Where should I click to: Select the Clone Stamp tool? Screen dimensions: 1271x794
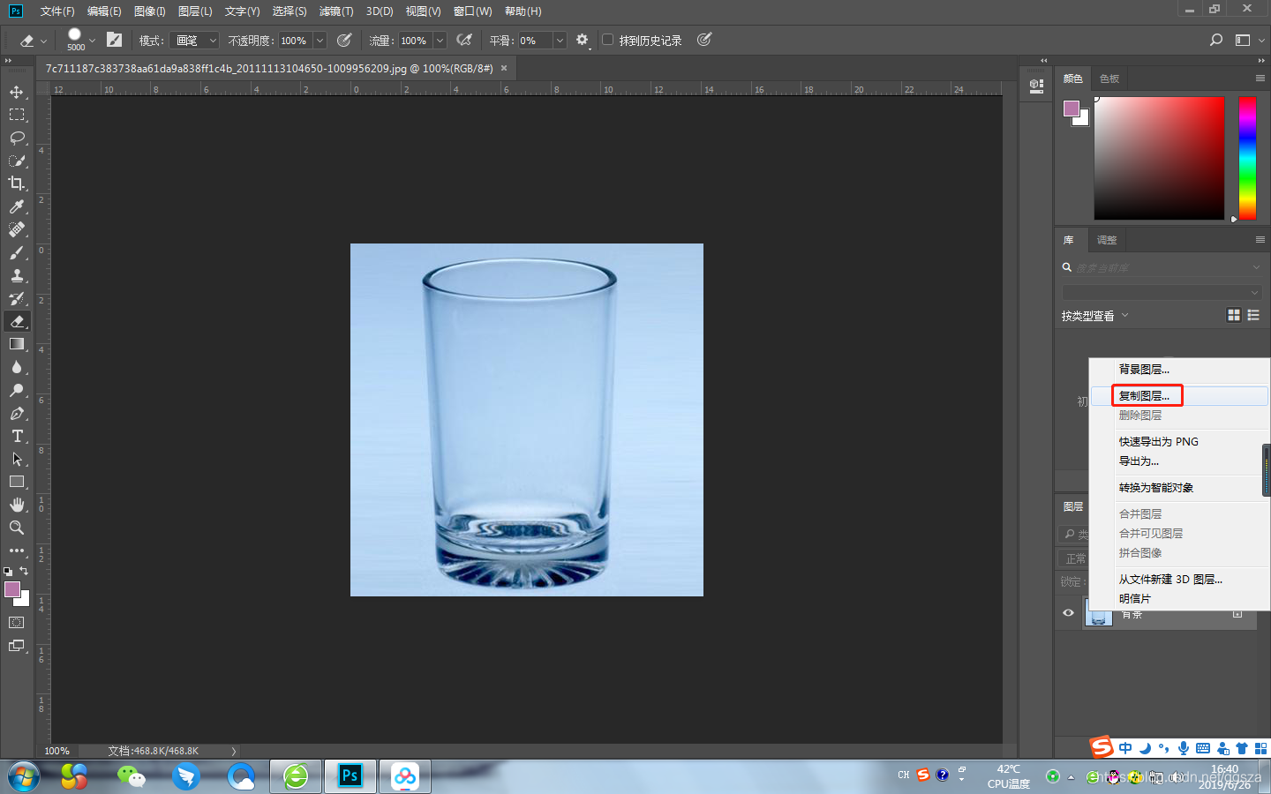click(x=17, y=275)
